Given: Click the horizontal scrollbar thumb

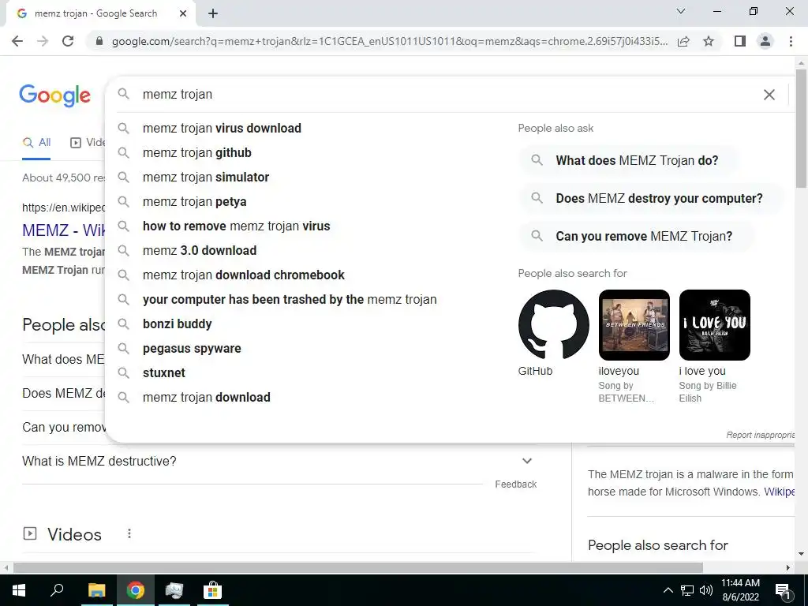Looking at the screenshot, I should click(358, 567).
